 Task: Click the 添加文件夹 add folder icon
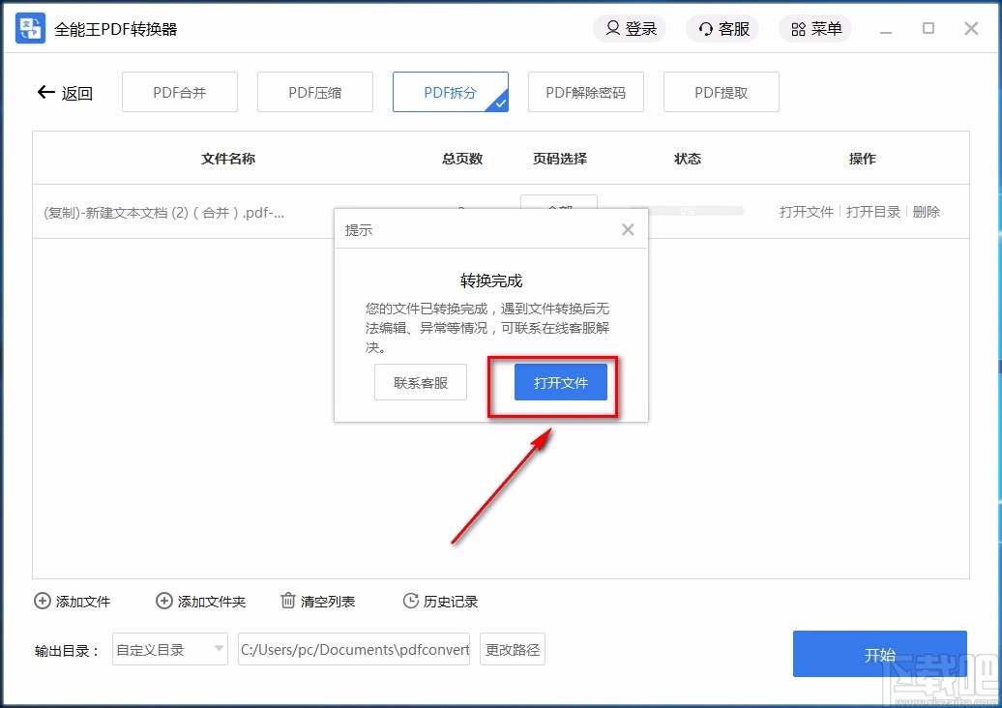pos(163,601)
